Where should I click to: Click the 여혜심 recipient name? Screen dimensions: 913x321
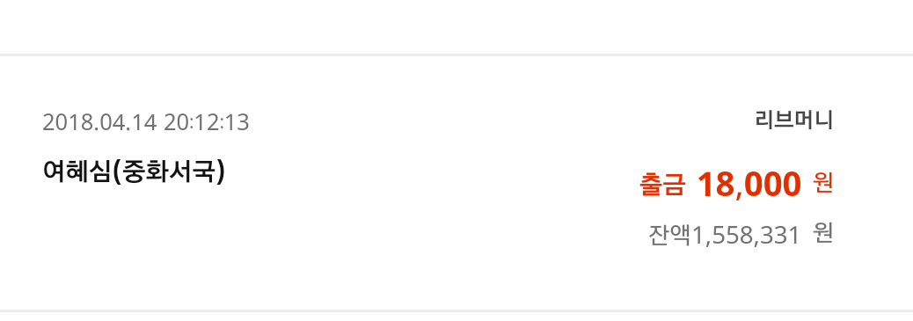77,171
